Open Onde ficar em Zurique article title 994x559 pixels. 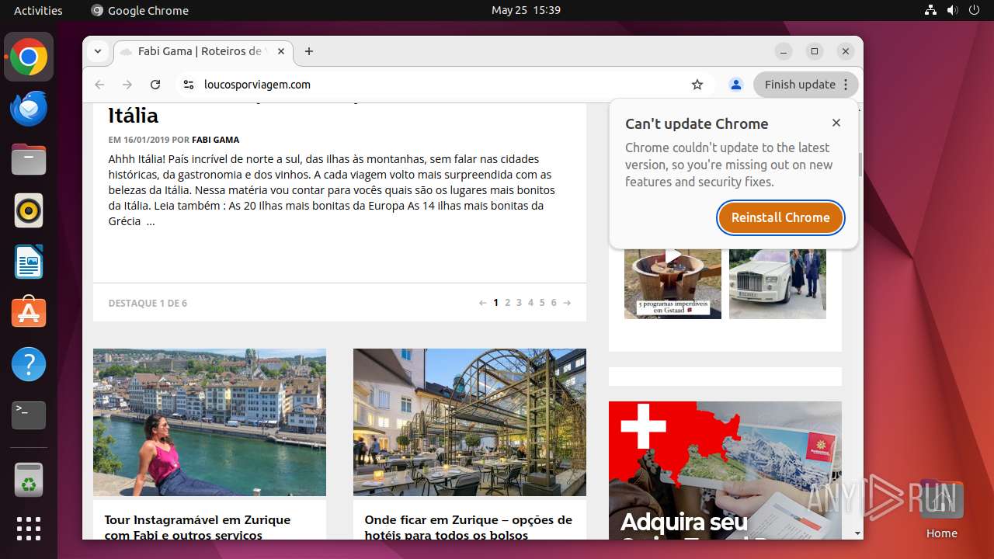tap(468, 527)
